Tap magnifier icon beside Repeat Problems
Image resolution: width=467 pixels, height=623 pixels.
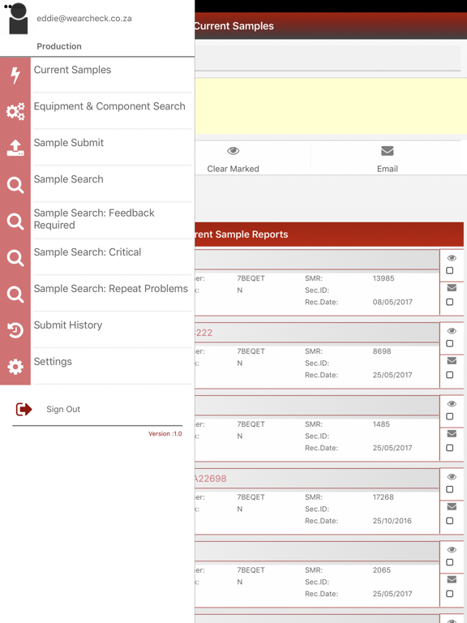(x=15, y=294)
